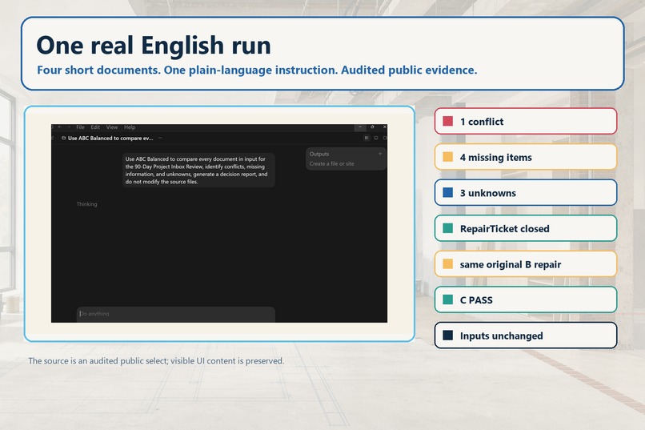Screen dimensions: 645x430
Task: Add a new output with the plus icon
Action: [380, 154]
